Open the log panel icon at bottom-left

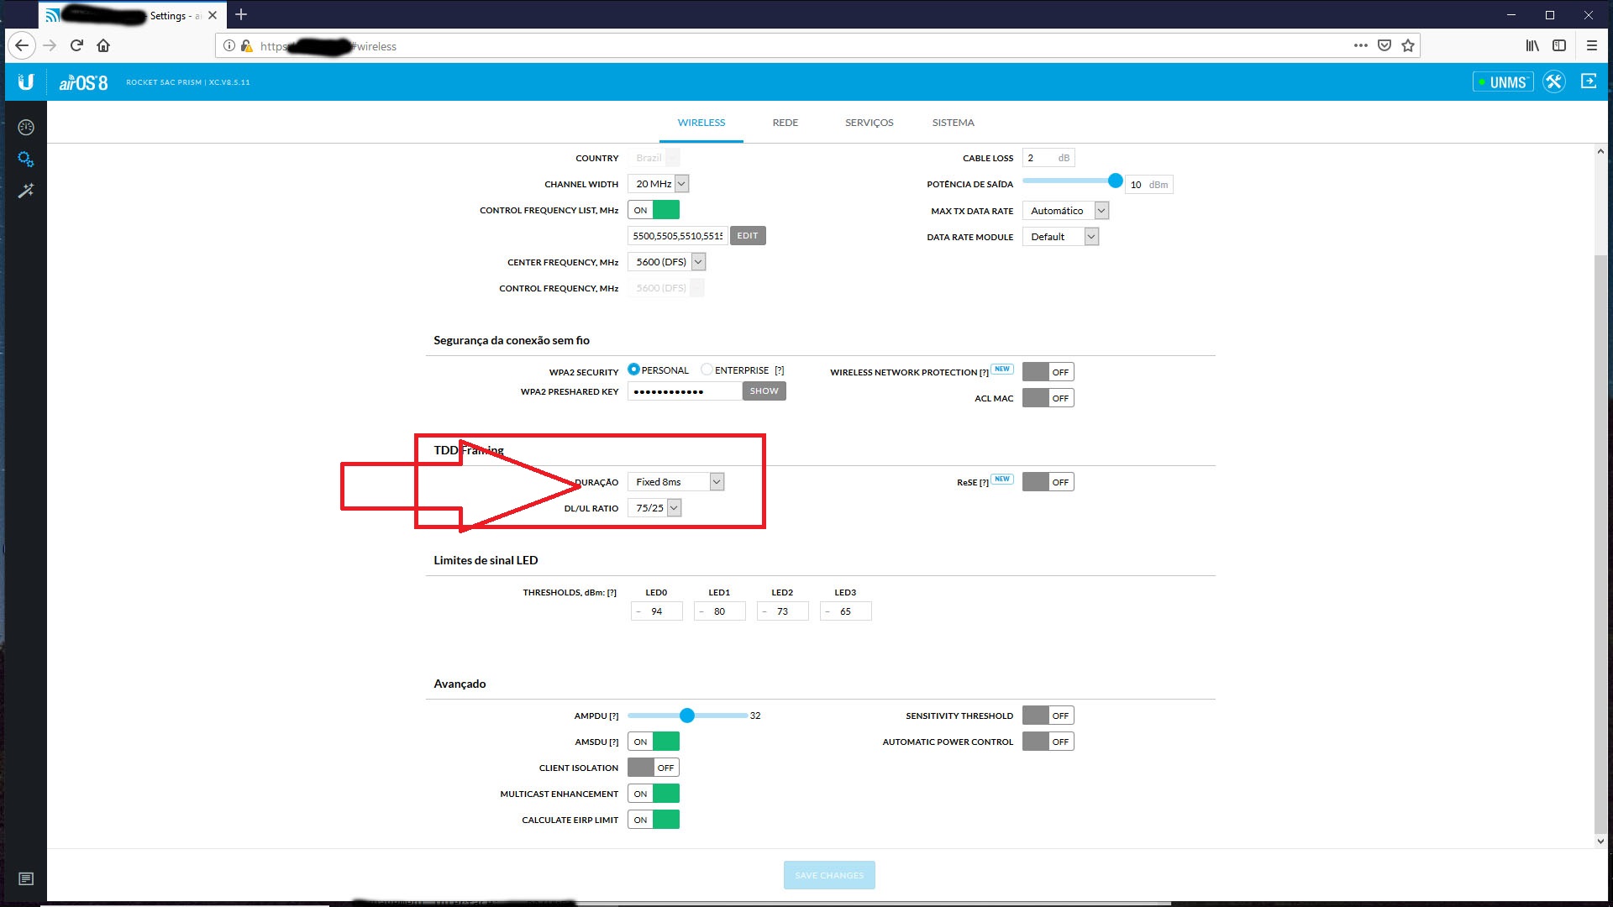coord(26,878)
